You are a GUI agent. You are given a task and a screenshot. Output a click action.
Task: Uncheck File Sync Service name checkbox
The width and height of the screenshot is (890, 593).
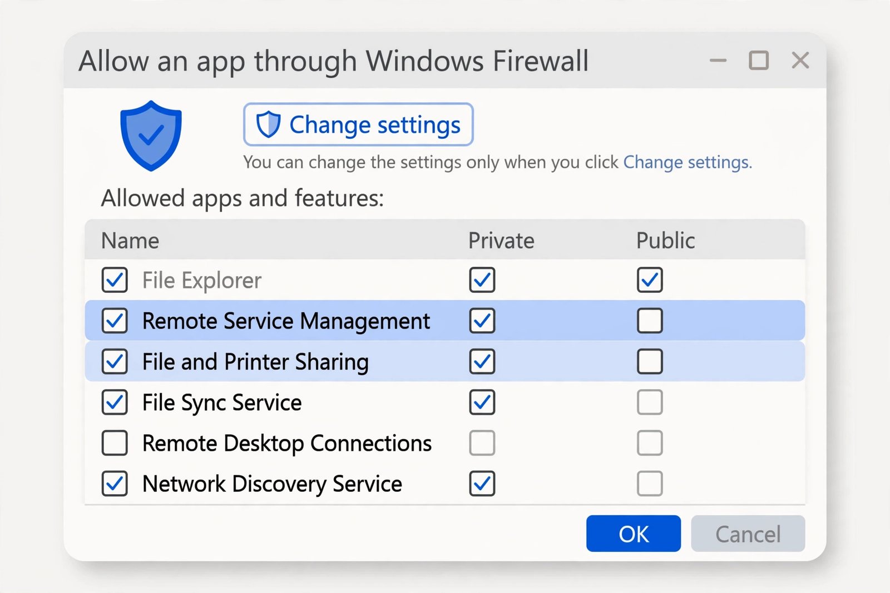pyautogui.click(x=115, y=402)
